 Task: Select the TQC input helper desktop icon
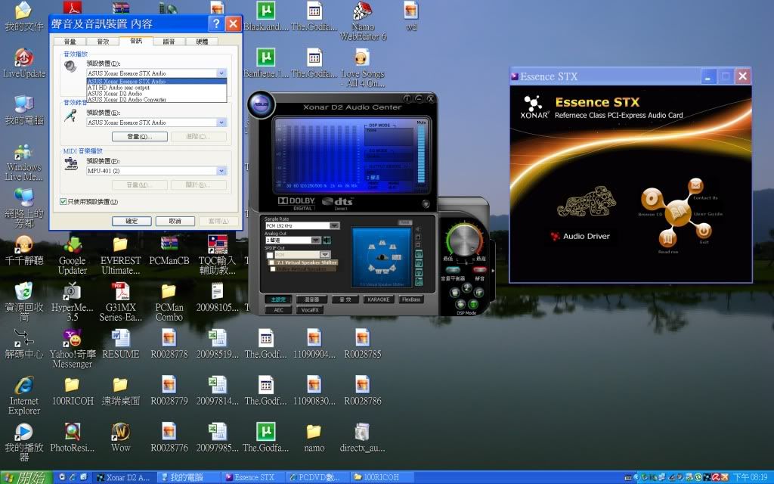217,256
